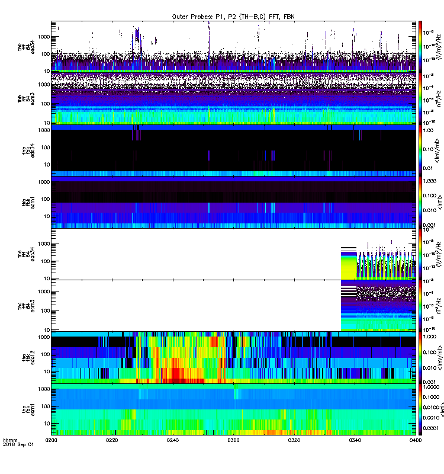Click the thb fbk edc34 filter bank panel

pyautogui.click(x=233, y=150)
